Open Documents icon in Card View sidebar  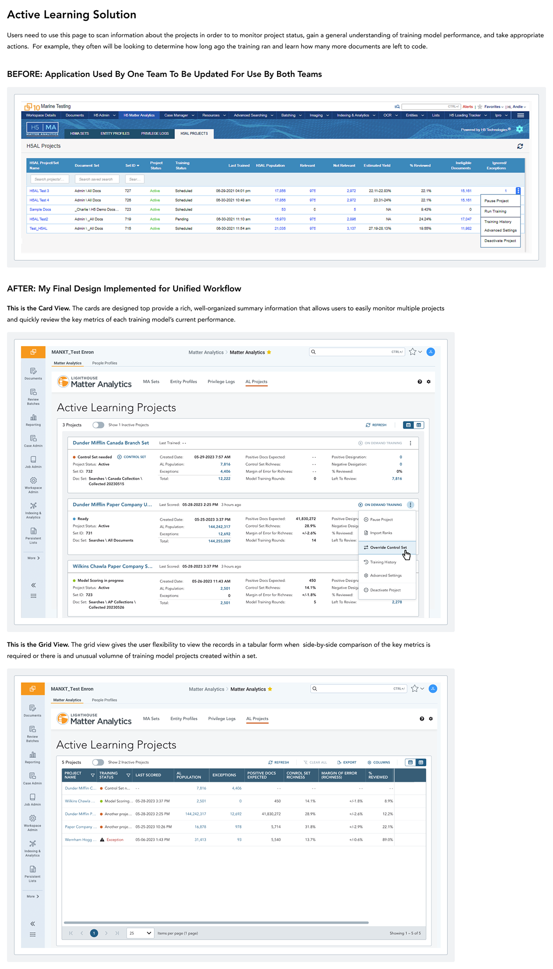[33, 374]
